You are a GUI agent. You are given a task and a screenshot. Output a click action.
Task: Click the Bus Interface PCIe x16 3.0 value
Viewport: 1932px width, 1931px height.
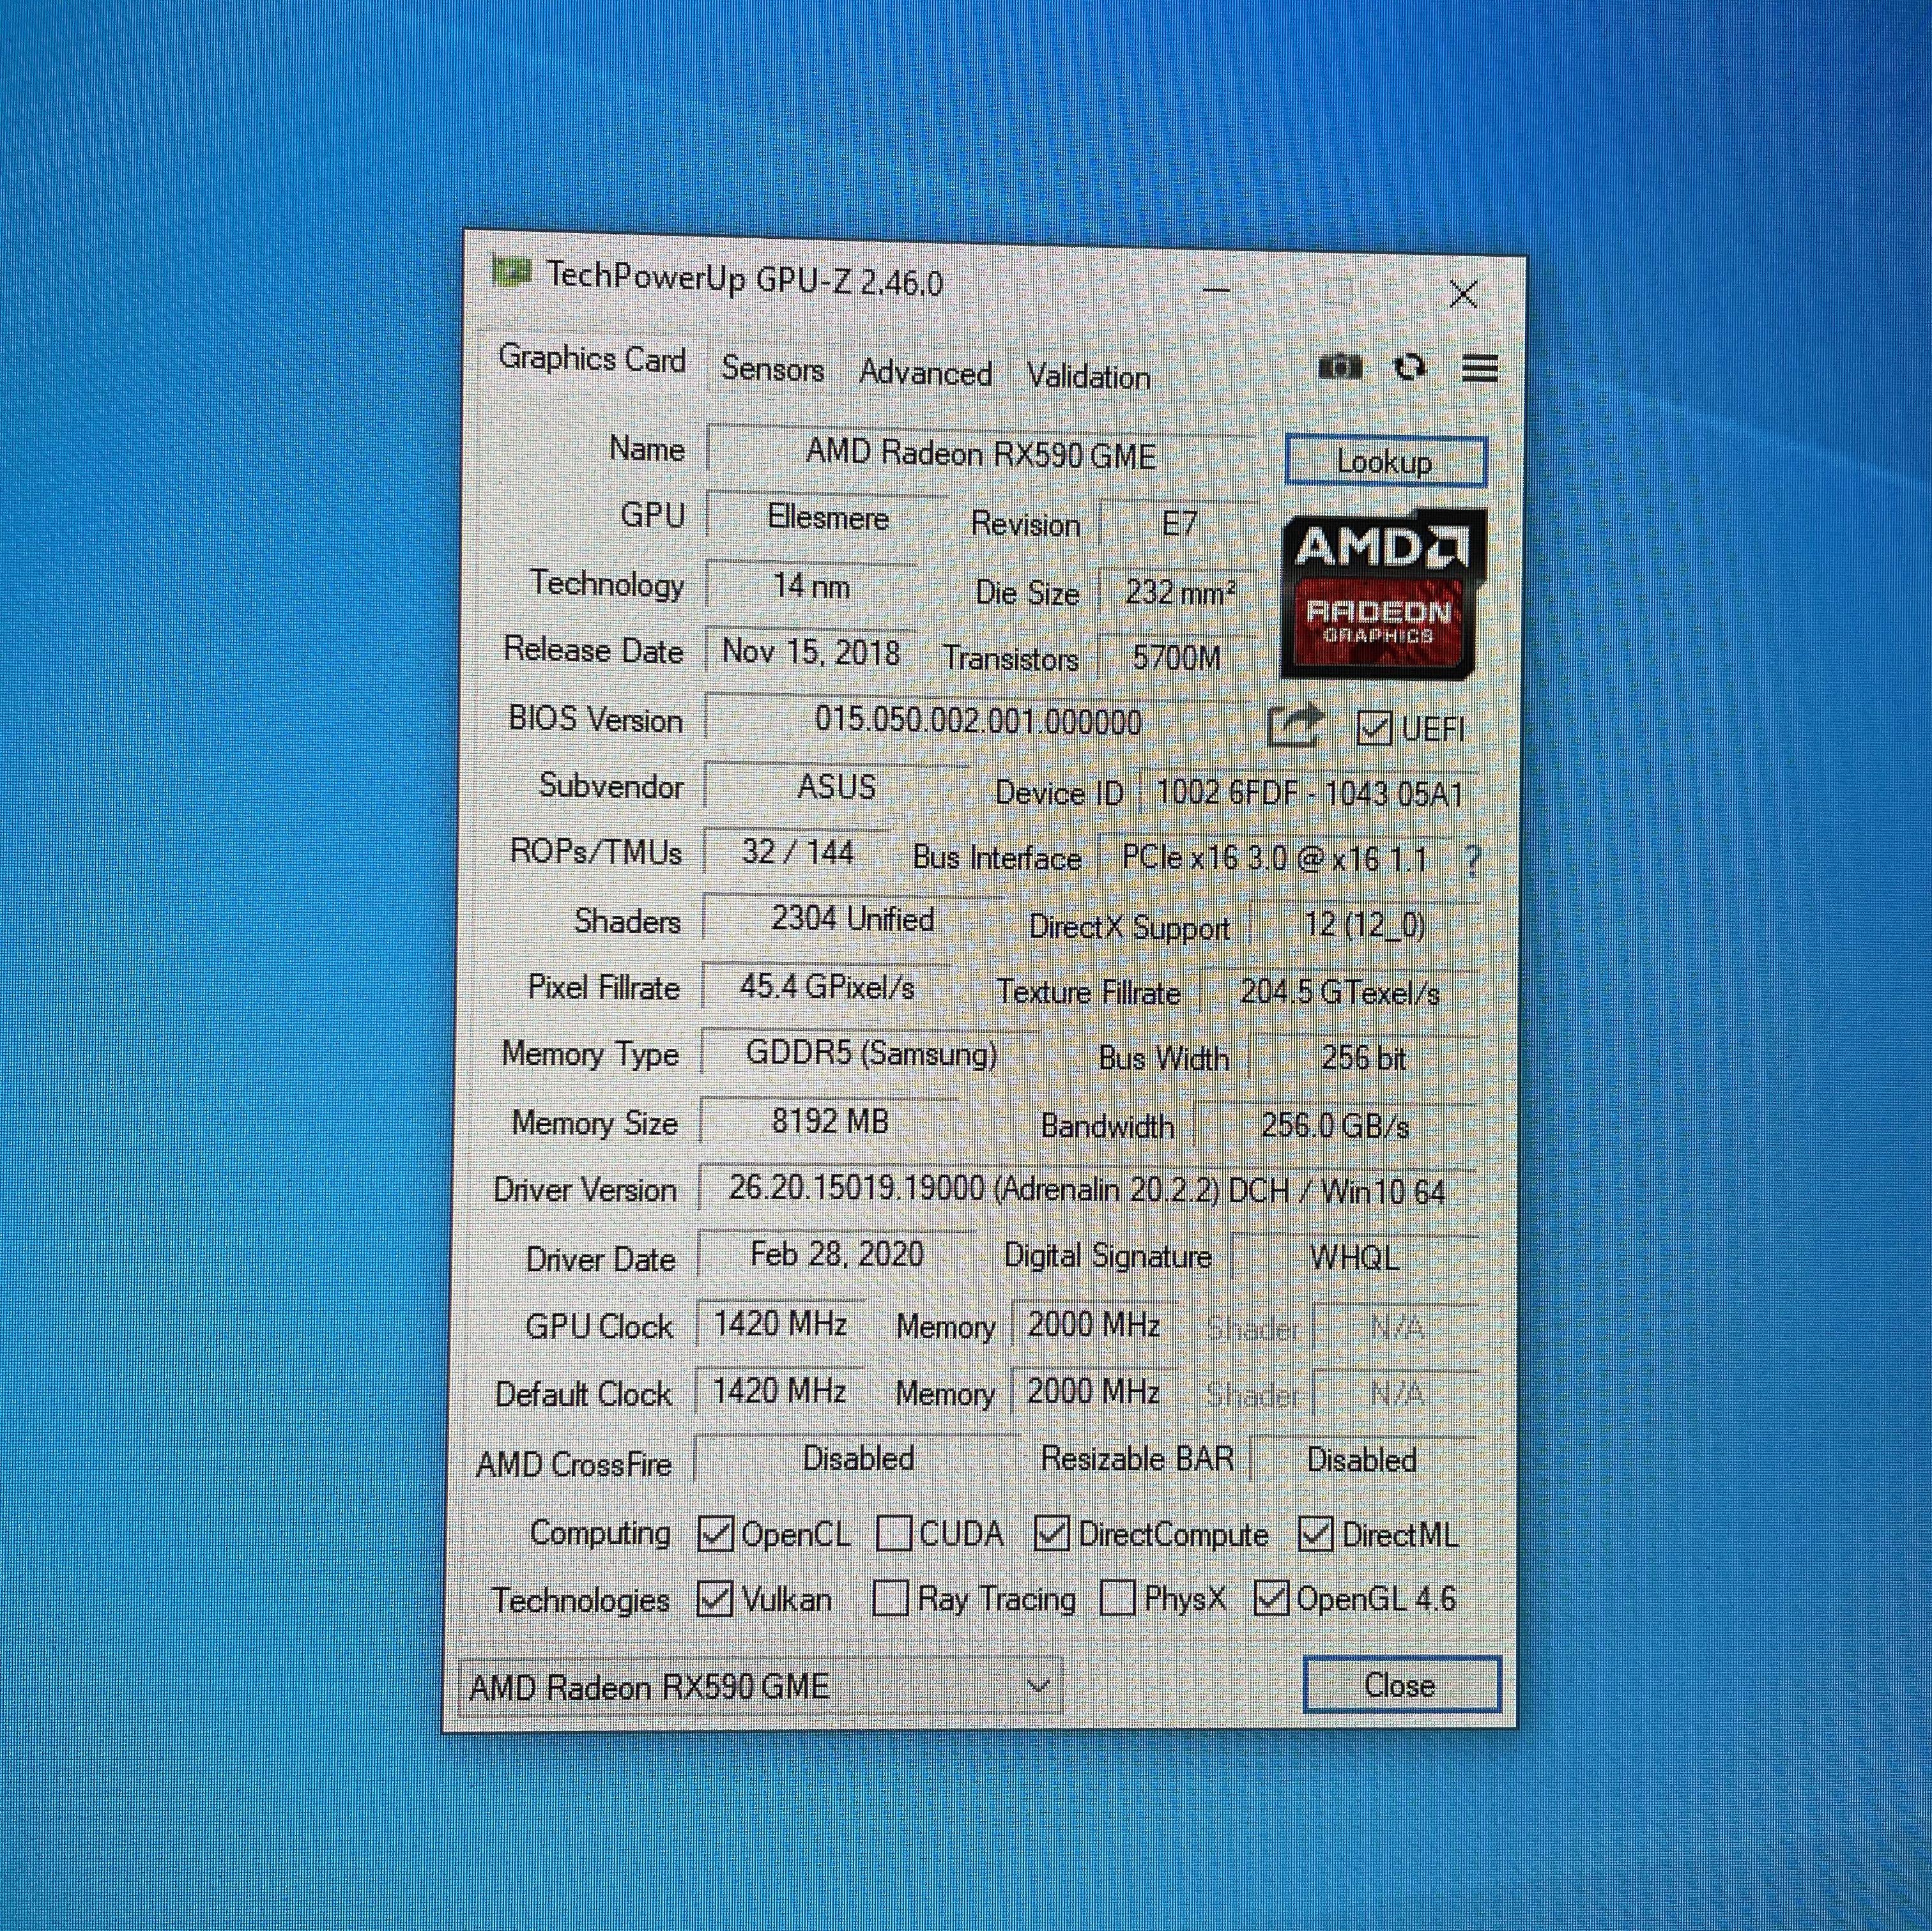point(1275,859)
